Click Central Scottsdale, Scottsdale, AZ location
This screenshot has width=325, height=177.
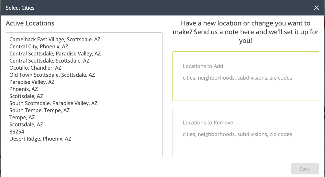click(49, 61)
